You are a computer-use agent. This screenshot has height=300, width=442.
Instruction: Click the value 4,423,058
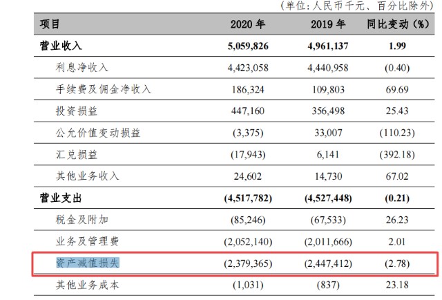click(x=248, y=68)
